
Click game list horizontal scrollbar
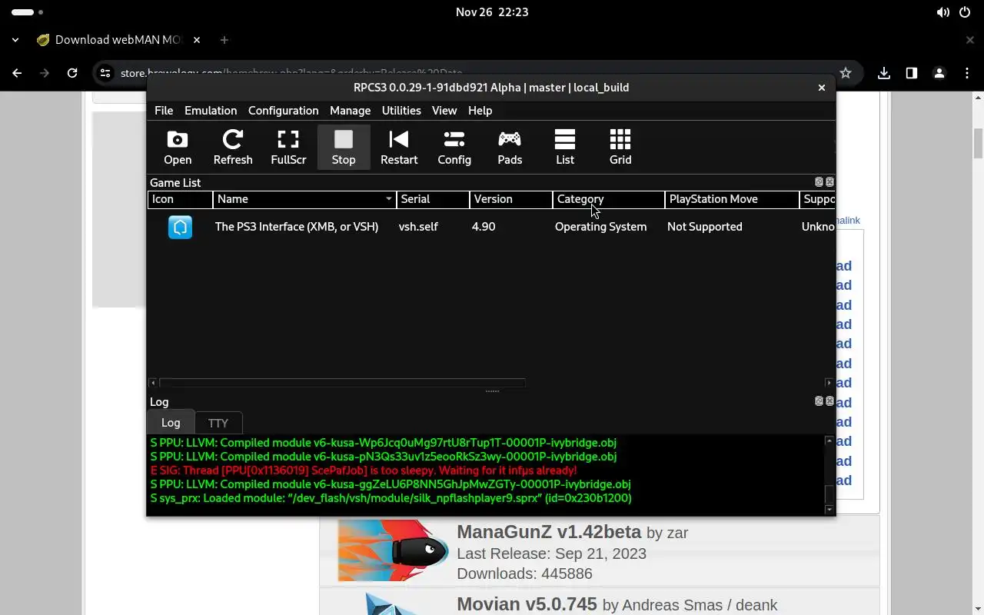coord(342,382)
